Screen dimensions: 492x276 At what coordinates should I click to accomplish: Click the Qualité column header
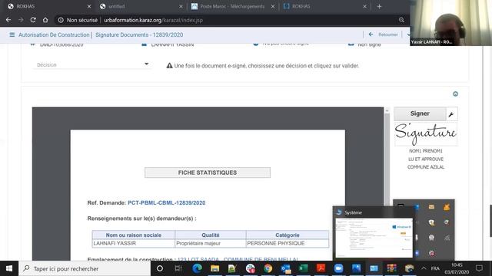(210, 235)
